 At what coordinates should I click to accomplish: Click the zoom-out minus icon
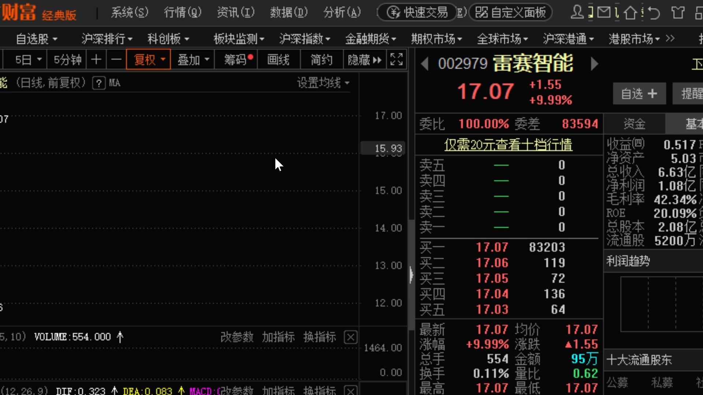click(116, 59)
